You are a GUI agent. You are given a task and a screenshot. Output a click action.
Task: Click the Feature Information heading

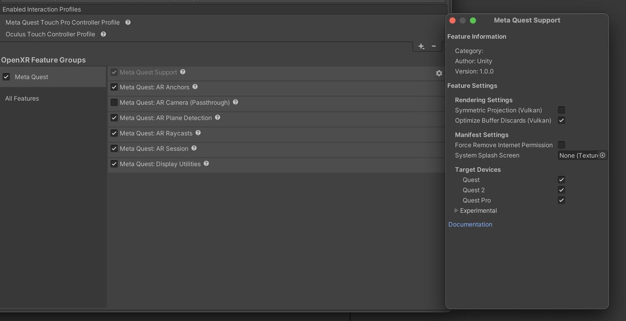pyautogui.click(x=477, y=36)
